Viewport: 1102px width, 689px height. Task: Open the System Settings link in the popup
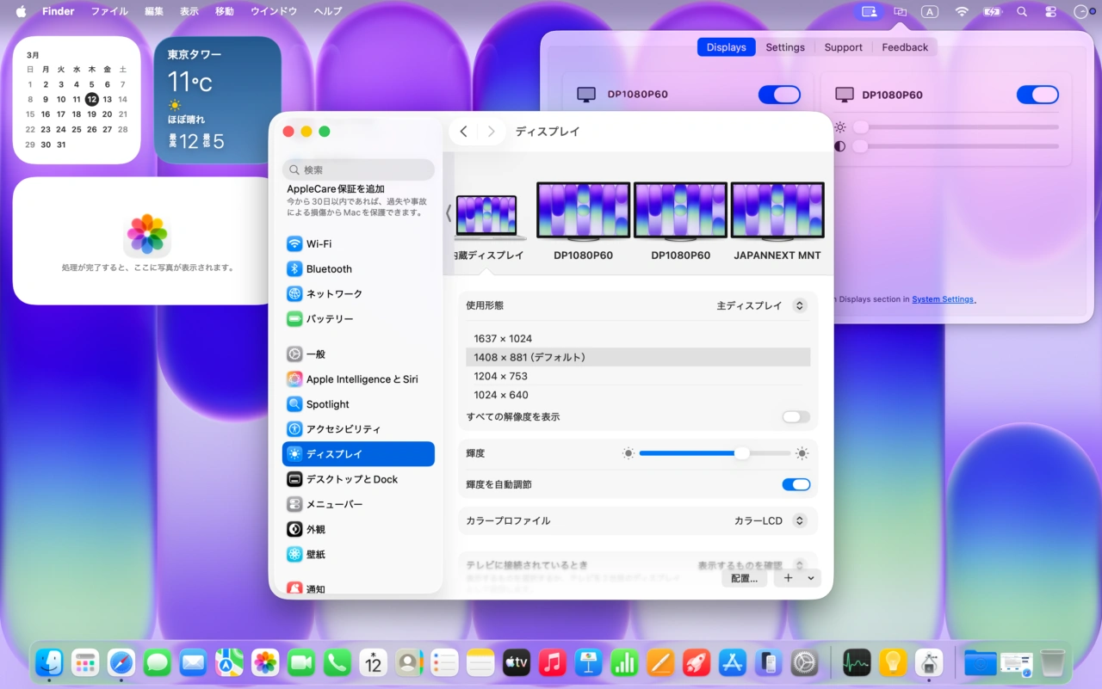coord(942,298)
